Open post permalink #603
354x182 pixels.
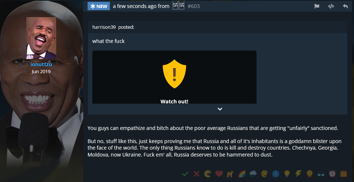click(x=193, y=6)
